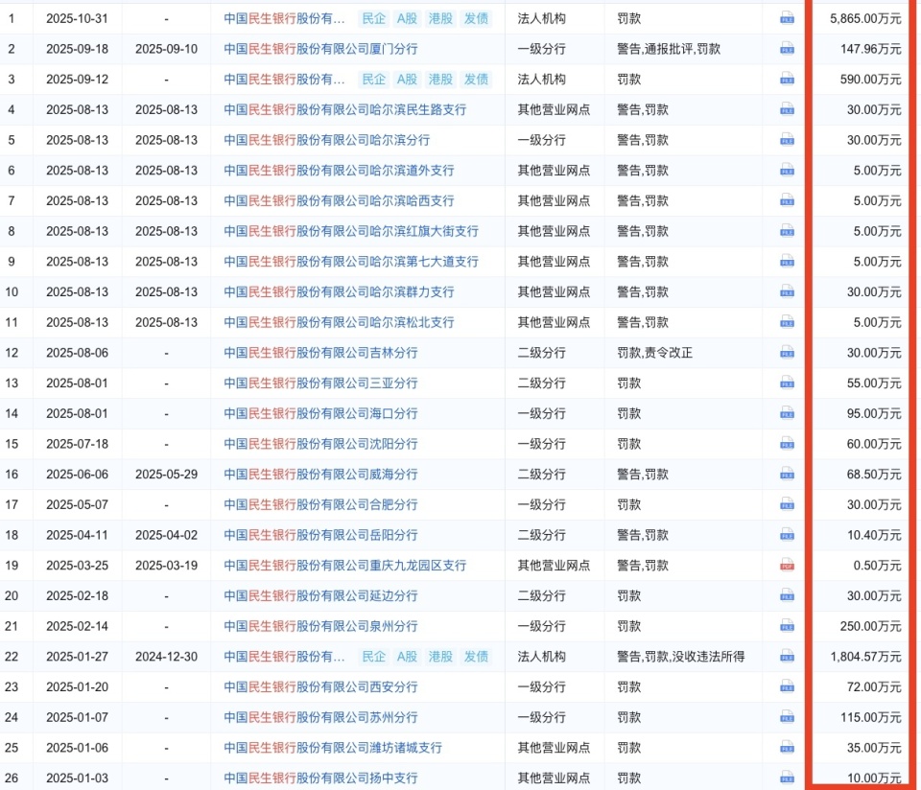
Task: Open the file icon for 哈尔滨红旗大街支行
Action: click(x=787, y=231)
